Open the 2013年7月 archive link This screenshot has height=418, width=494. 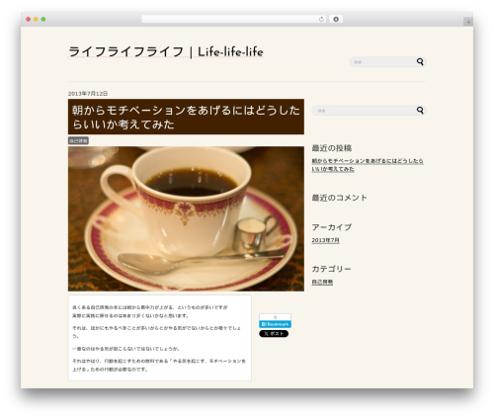325,240
